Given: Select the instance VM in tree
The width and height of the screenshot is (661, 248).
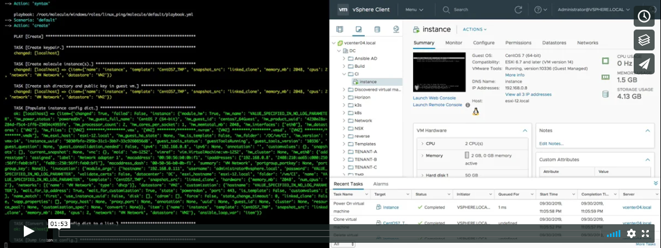Looking at the screenshot, I should [x=368, y=82].
